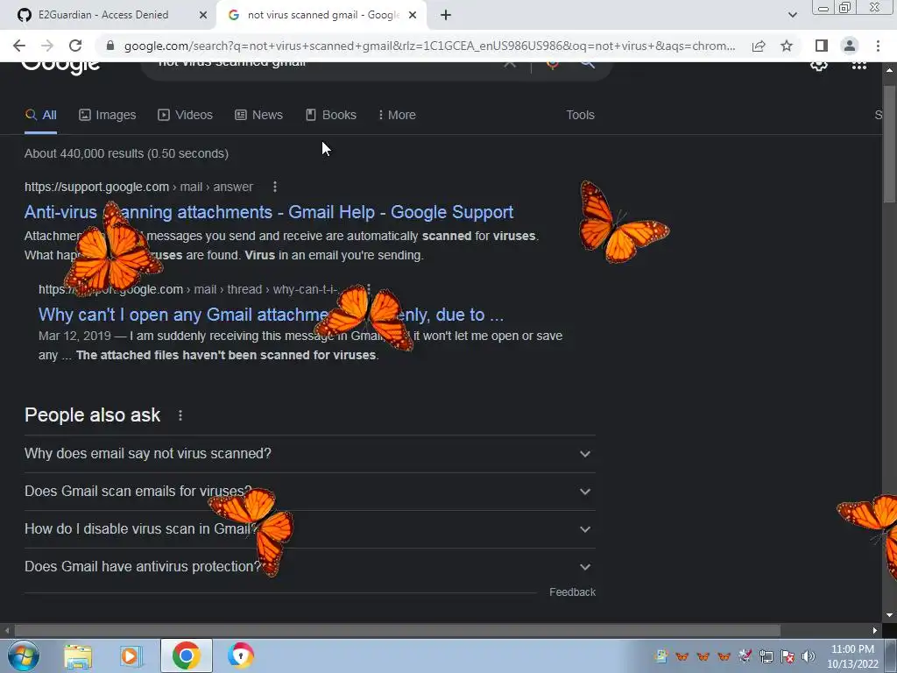Open 'Anti-virus scanning attachments - Gmail Help' link
The image size is (897, 673).
pos(269,212)
